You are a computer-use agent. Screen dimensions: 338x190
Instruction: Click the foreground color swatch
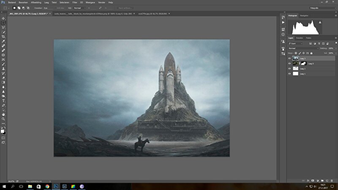pyautogui.click(x=3, y=131)
